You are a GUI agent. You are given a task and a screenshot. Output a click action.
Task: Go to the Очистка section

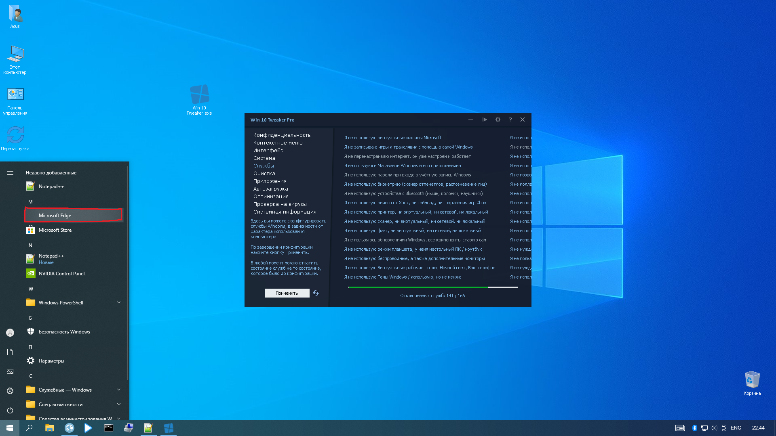[264, 174]
